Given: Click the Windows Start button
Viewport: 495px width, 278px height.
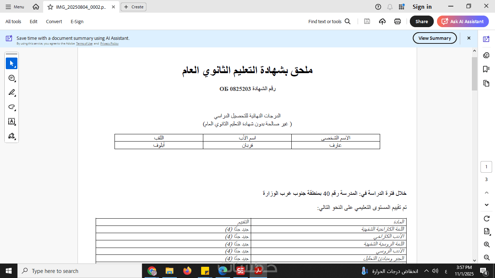Looking at the screenshot, I should click(9, 271).
